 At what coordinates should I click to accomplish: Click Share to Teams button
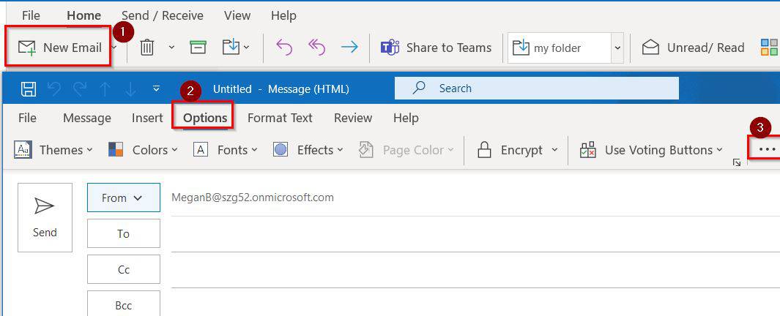pos(437,48)
